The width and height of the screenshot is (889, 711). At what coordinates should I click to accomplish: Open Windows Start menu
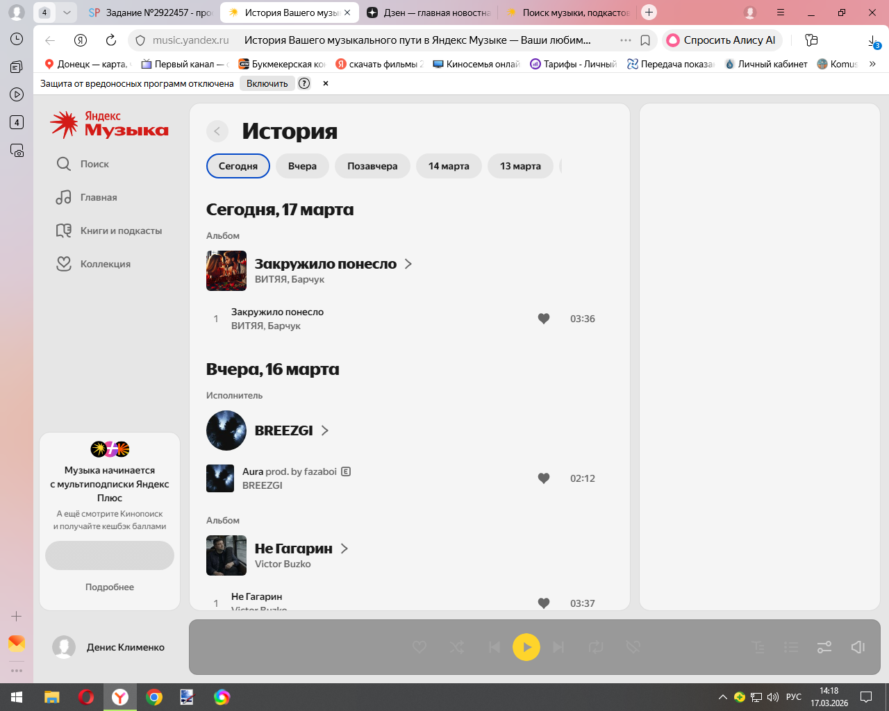tap(17, 697)
